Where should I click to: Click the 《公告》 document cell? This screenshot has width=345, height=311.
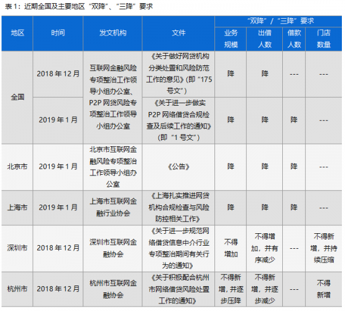[x=178, y=167]
